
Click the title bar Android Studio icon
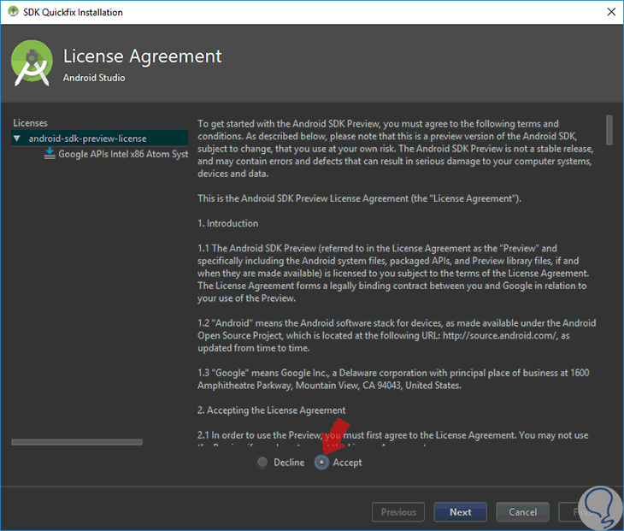coord(13,12)
